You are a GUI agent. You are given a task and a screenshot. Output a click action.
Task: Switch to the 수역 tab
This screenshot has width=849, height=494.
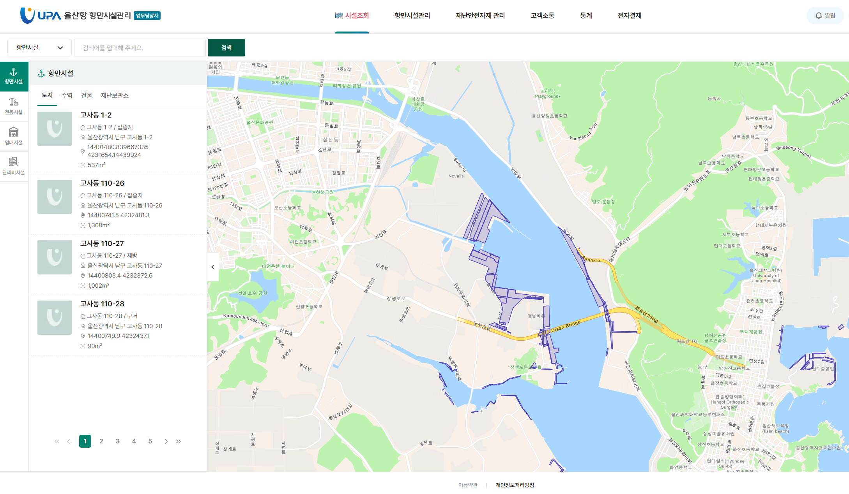tap(67, 95)
